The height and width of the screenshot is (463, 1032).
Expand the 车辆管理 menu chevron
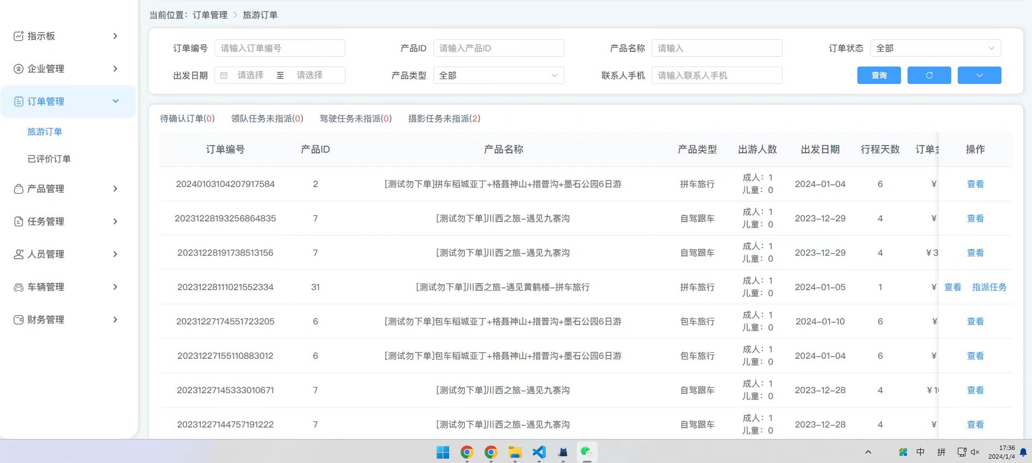click(115, 287)
